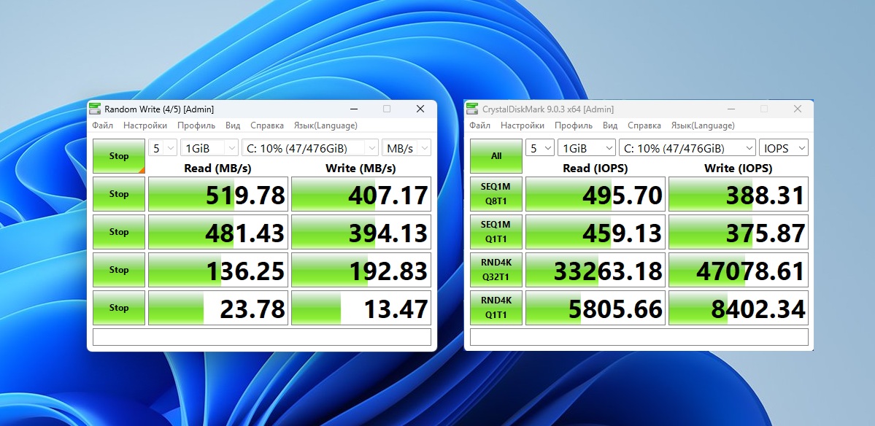Open Профиль menu in Random Write window
Image resolution: width=875 pixels, height=426 pixels.
tap(196, 125)
